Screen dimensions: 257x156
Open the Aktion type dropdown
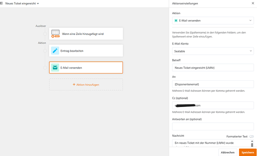pos(213,20)
